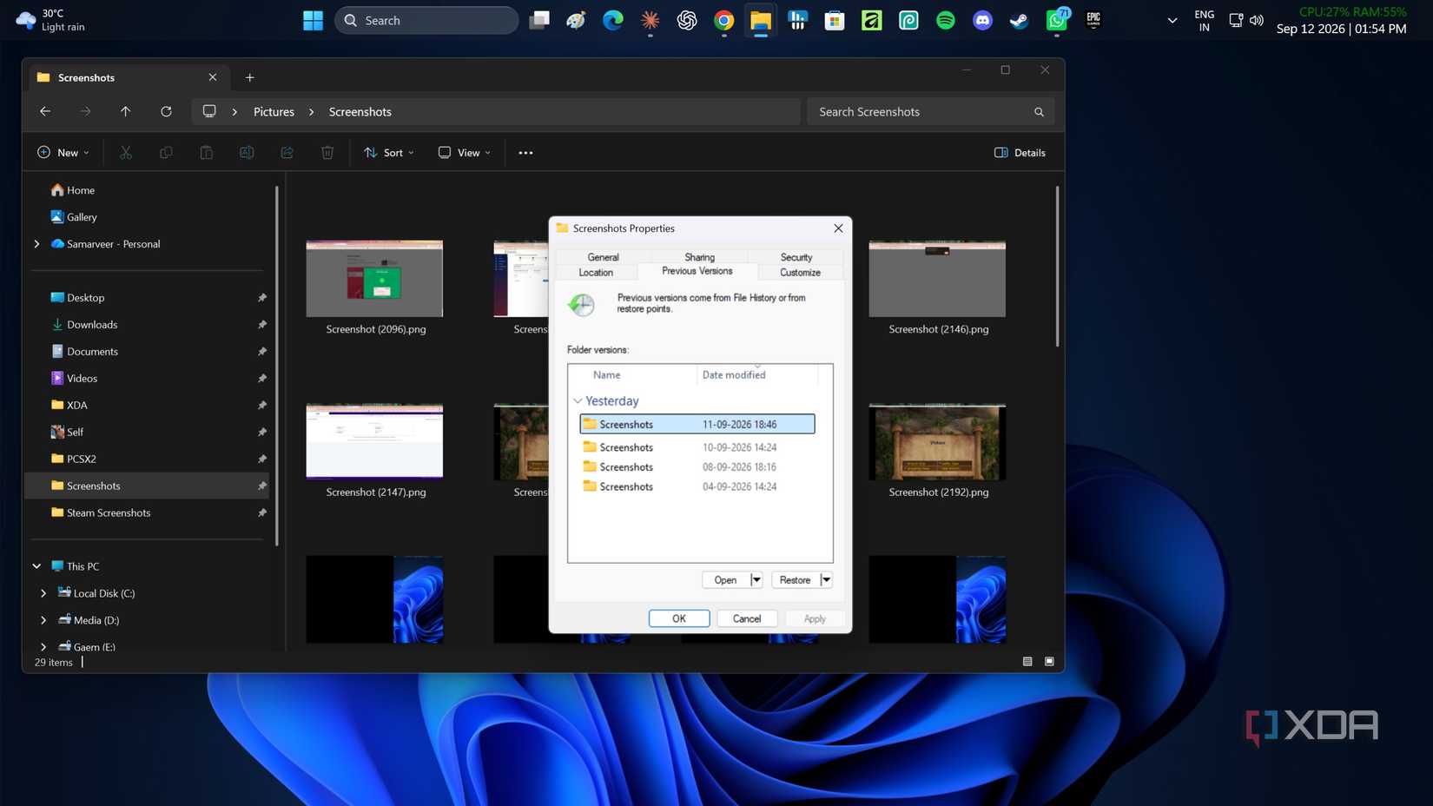The image size is (1433, 806).
Task: Click the Paste icon in File Explorer toolbar
Action: 206,152
